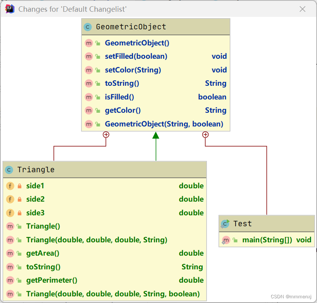Click the private lock icon beside side2

tap(20, 200)
